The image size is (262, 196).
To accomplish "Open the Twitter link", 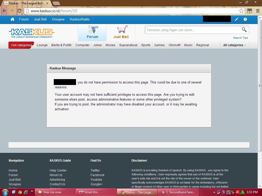I will click(95, 170).
